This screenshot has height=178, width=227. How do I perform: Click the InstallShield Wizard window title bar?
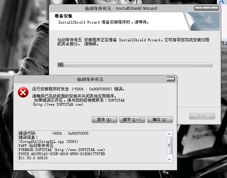click(x=121, y=9)
